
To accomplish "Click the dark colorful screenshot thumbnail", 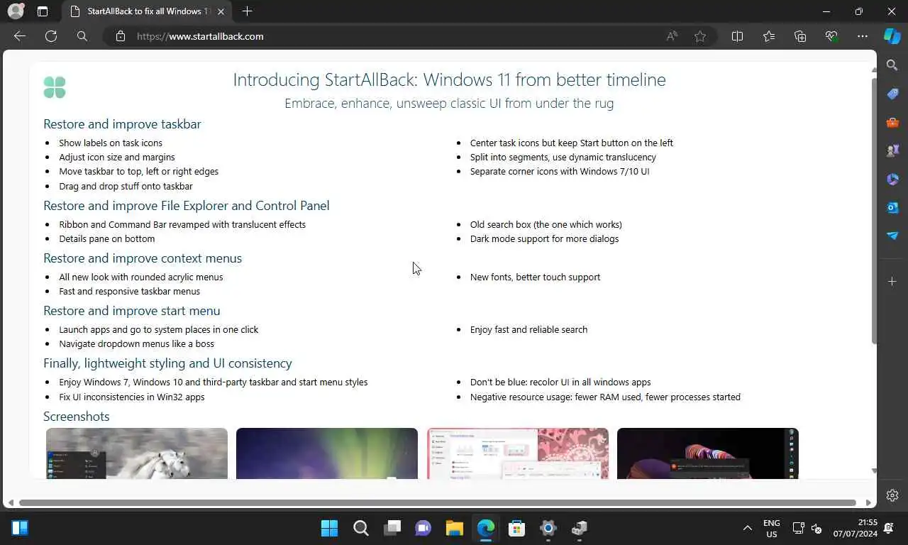I will pyautogui.click(x=708, y=453).
